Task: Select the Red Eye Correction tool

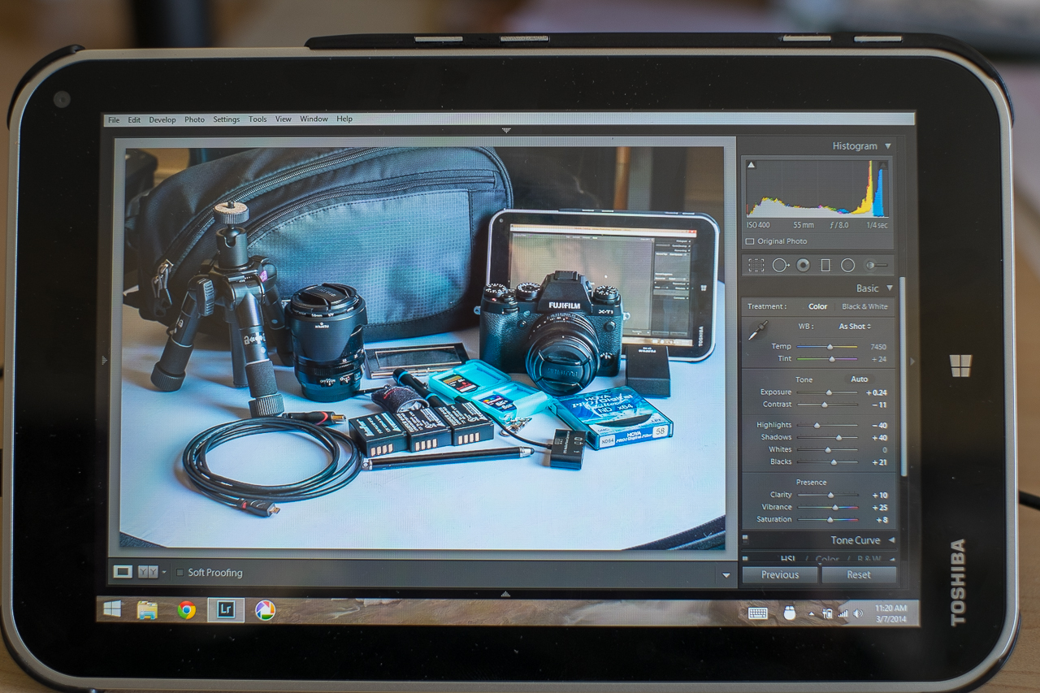Action: pos(803,265)
